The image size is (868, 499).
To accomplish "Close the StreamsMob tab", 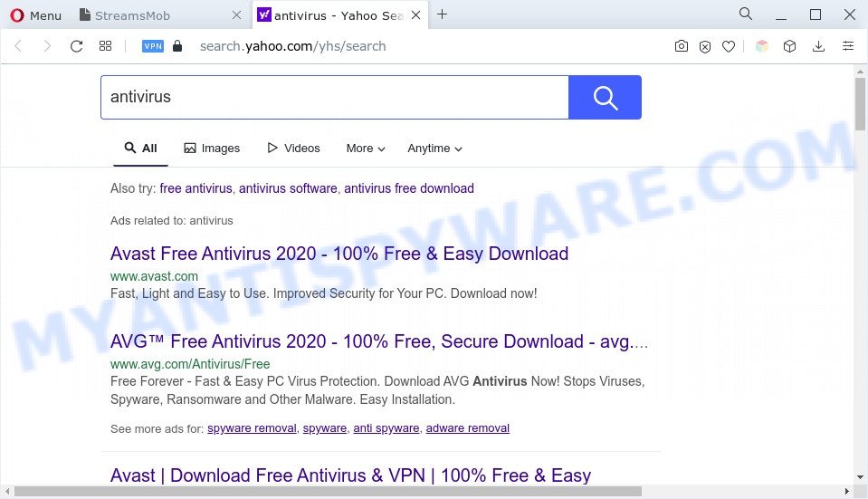I will pyautogui.click(x=236, y=15).
